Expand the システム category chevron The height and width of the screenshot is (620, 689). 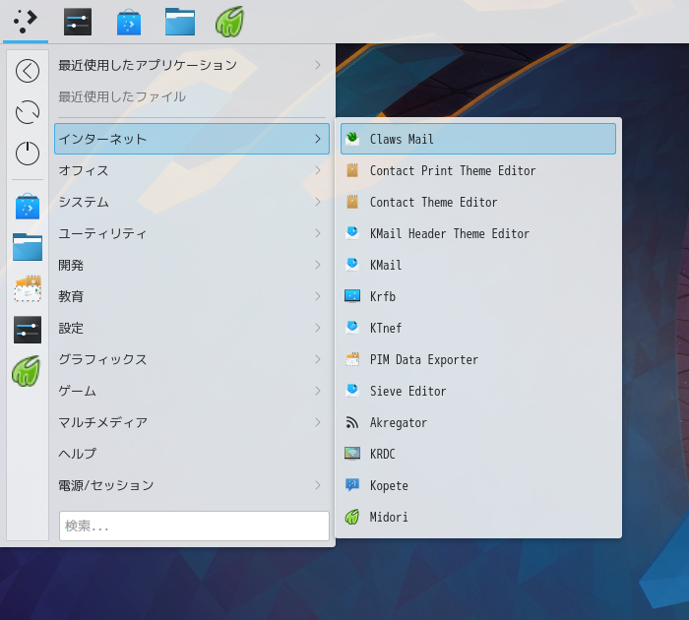click(x=318, y=202)
